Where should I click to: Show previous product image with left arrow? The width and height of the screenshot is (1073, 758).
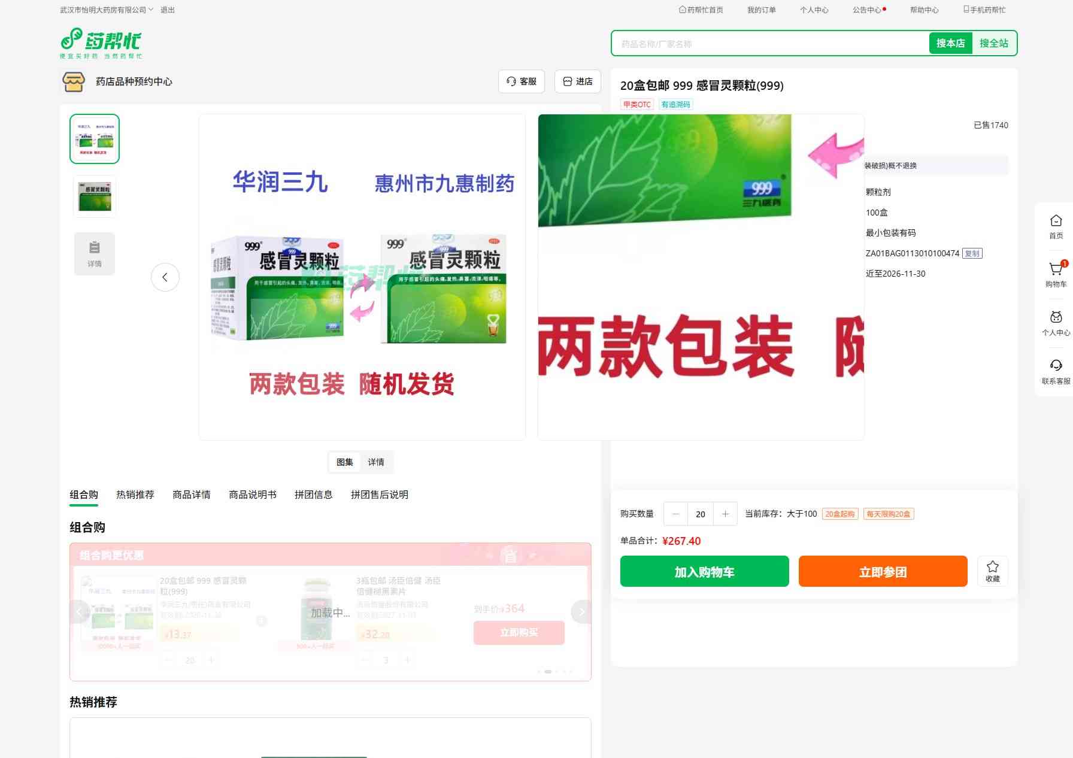click(165, 277)
